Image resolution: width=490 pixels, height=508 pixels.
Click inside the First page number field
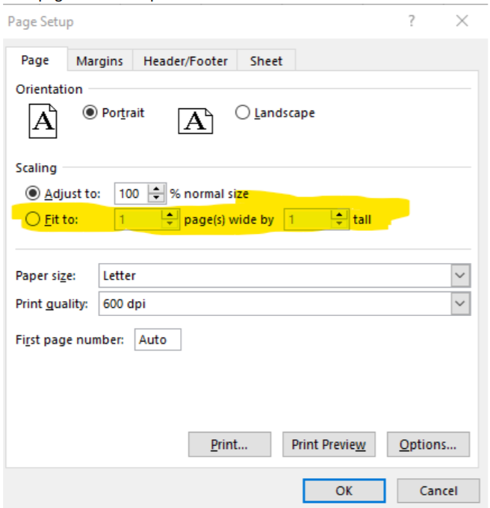[158, 340]
